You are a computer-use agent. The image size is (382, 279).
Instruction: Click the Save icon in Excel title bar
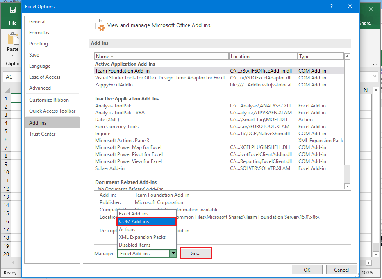(x=12, y=10)
